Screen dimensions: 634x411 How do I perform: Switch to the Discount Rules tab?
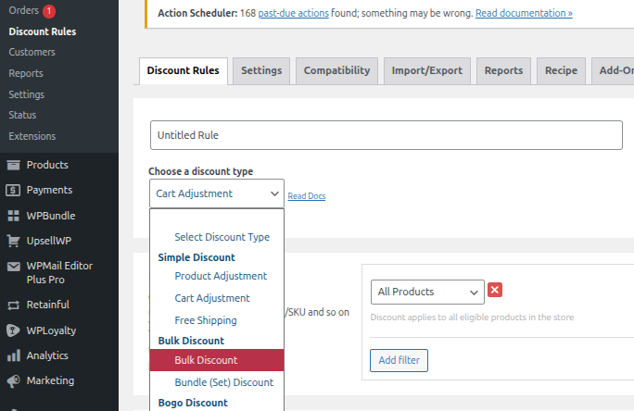[x=184, y=70]
